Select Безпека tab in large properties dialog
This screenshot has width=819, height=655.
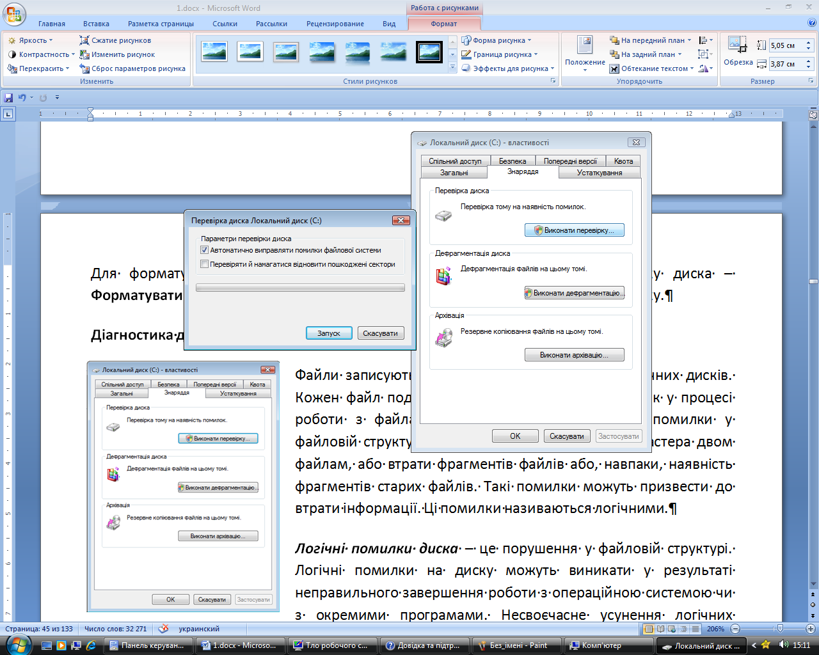(x=513, y=161)
